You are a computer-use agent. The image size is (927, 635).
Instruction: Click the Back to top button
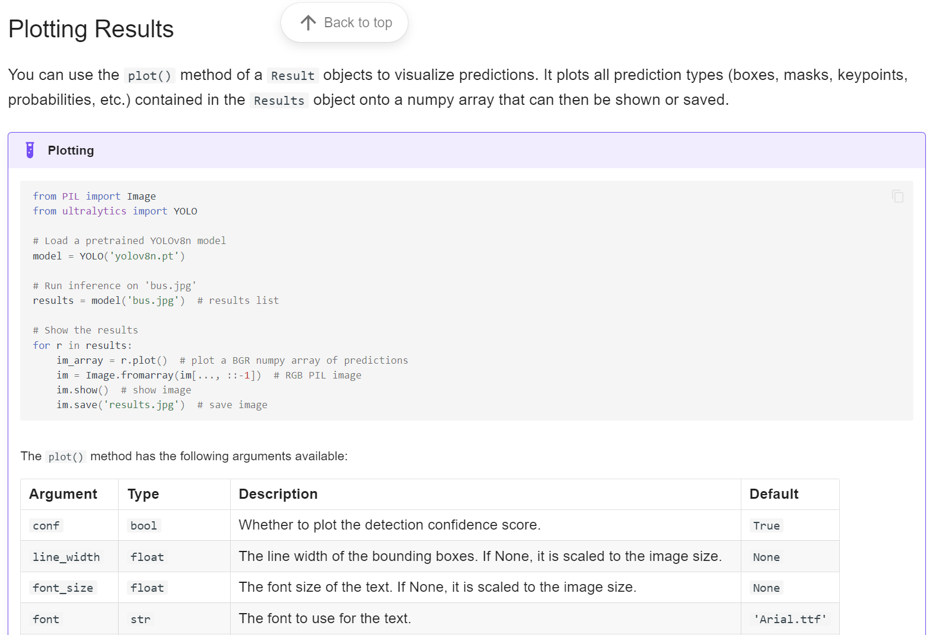345,23
